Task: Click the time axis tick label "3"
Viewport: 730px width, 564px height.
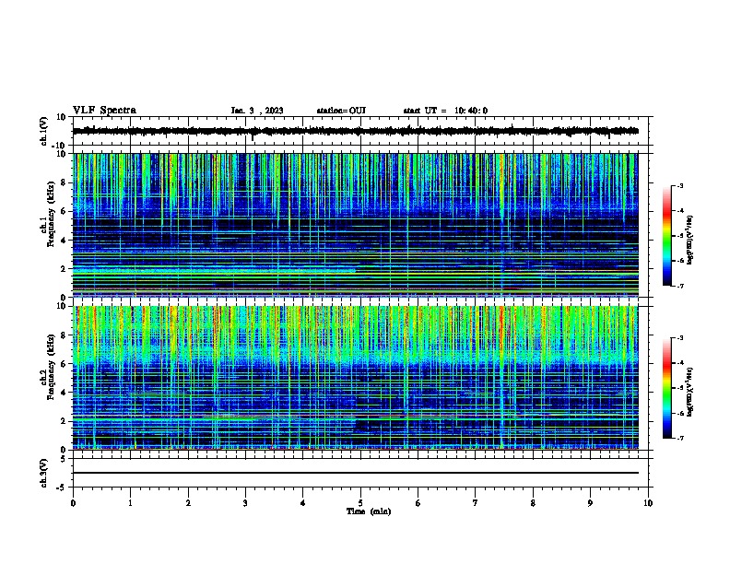Action: click(245, 503)
